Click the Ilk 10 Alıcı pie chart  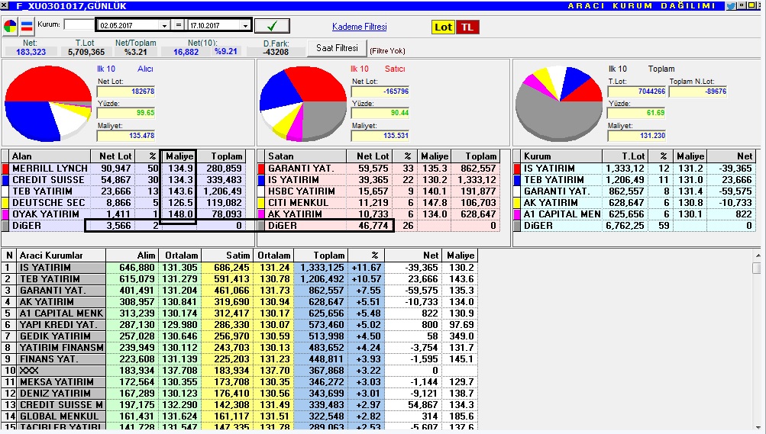point(48,104)
